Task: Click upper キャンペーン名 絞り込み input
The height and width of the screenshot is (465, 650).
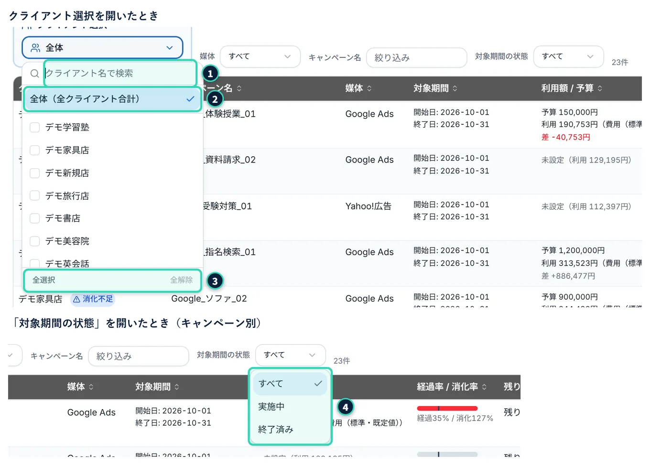Action: pos(416,58)
